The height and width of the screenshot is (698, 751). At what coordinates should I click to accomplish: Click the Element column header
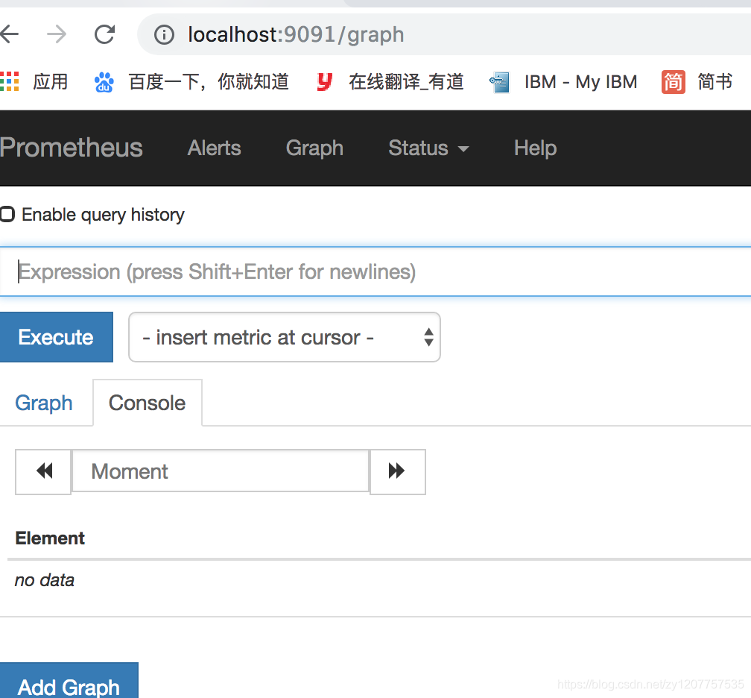tap(50, 538)
